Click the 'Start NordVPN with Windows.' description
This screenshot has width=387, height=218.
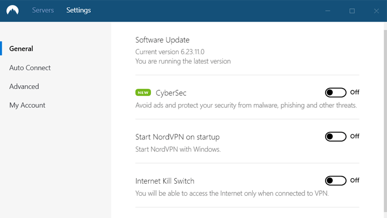tap(178, 149)
